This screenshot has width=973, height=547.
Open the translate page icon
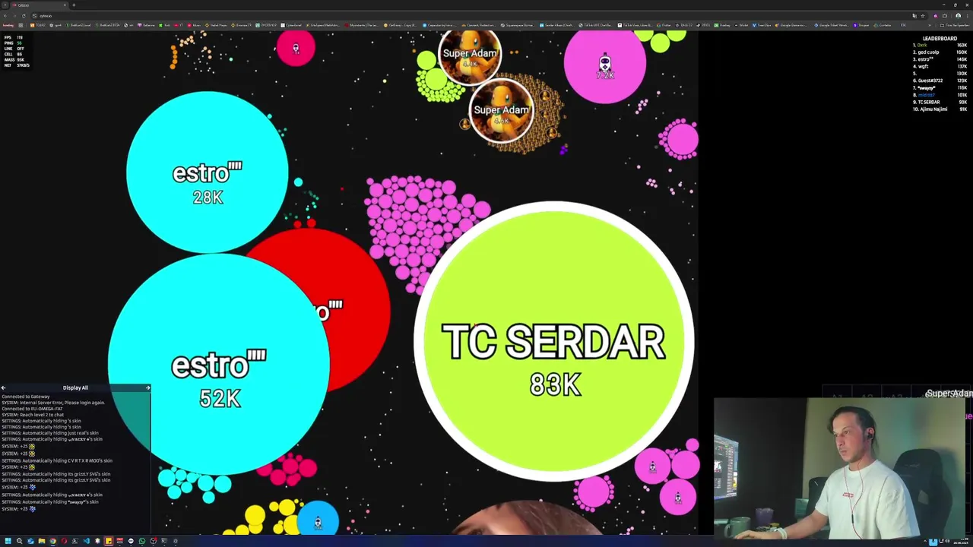tap(914, 16)
